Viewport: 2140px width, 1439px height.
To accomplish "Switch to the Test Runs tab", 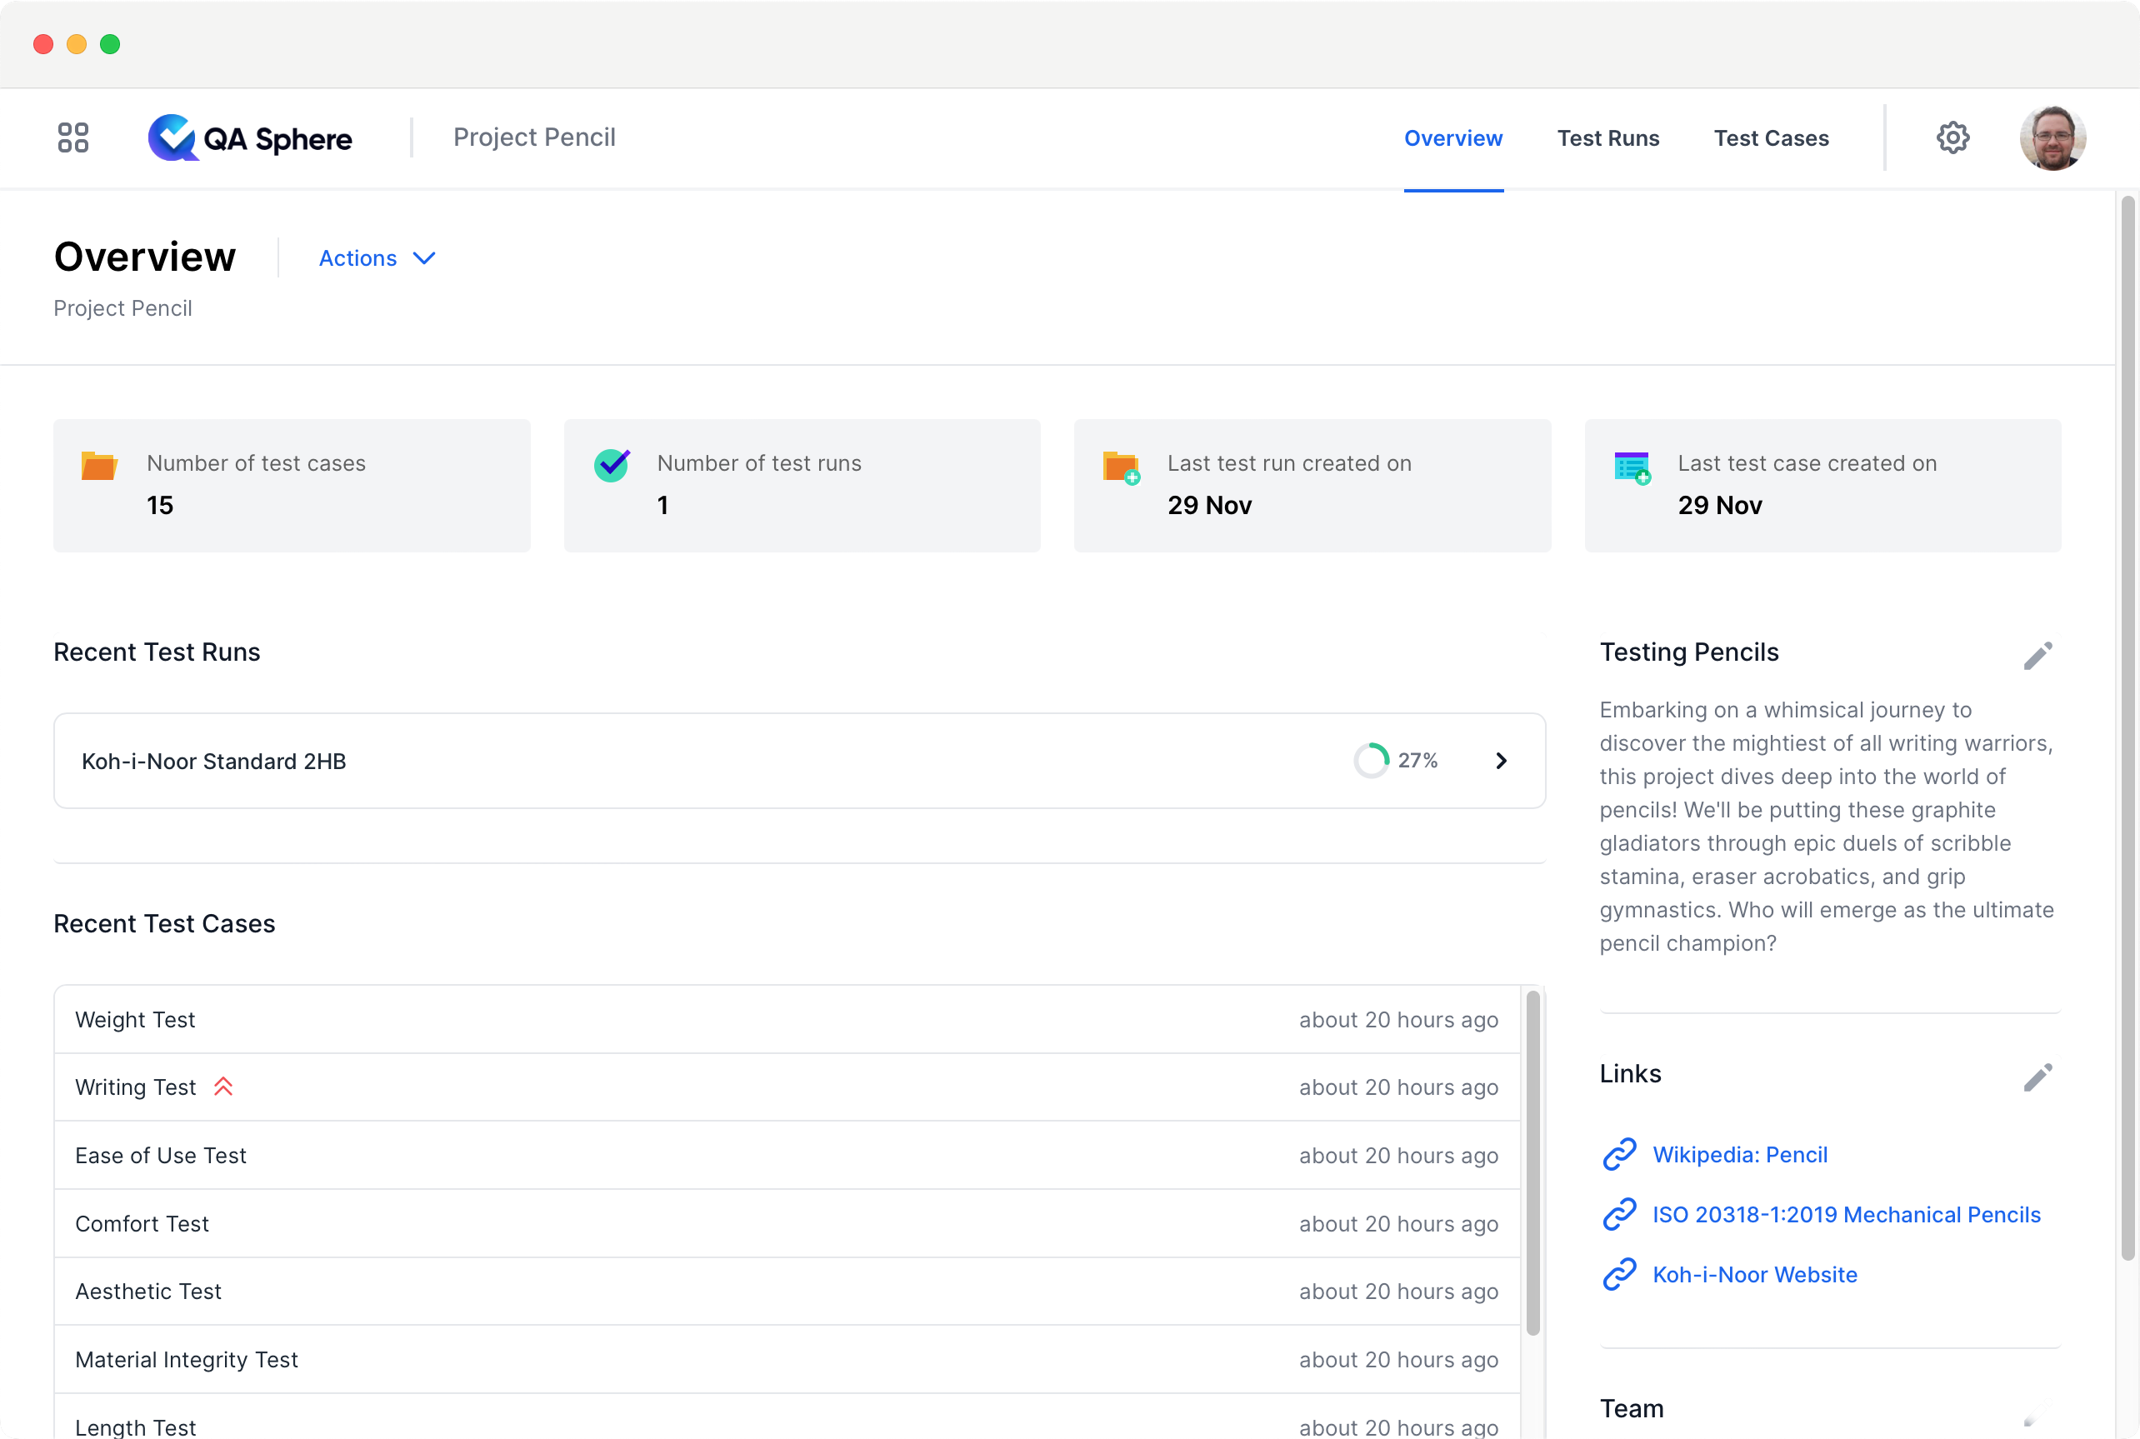I will pyautogui.click(x=1607, y=138).
